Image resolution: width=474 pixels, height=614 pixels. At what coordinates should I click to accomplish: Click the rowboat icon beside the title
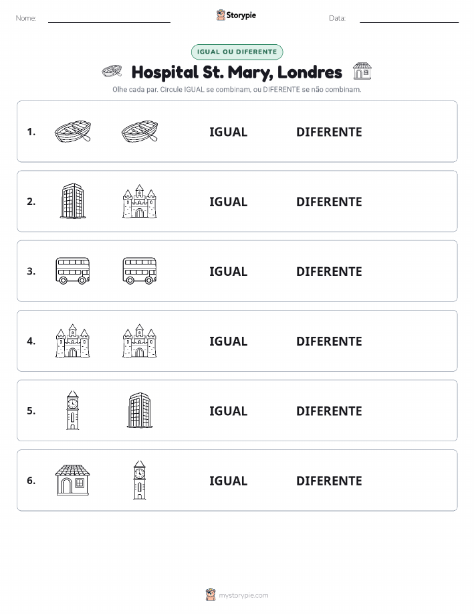(x=112, y=72)
